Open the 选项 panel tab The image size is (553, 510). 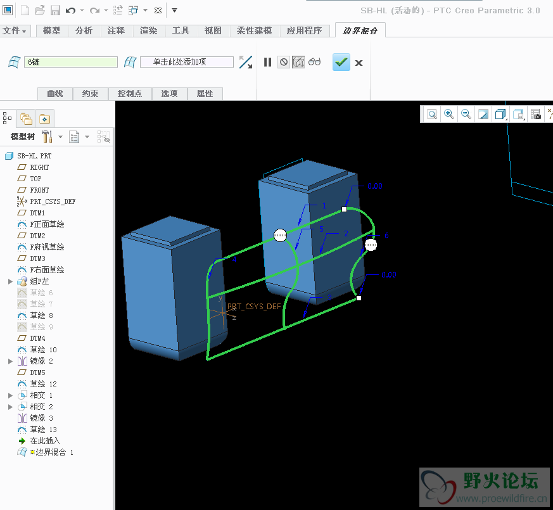(169, 94)
